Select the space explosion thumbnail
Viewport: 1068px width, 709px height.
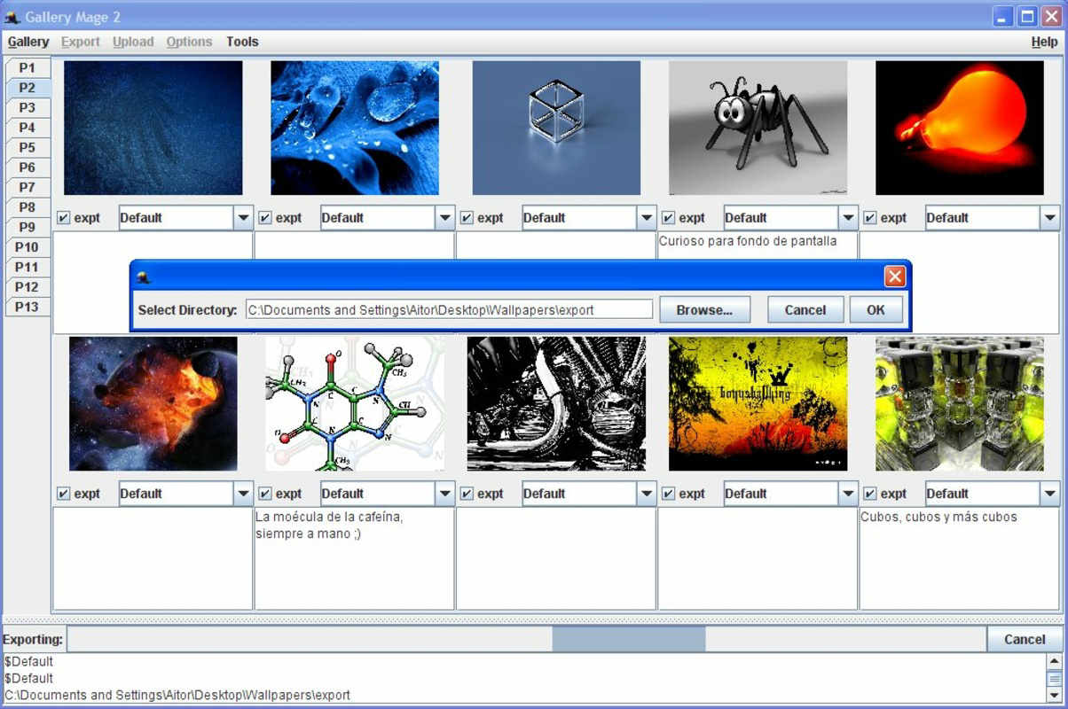[x=153, y=403]
